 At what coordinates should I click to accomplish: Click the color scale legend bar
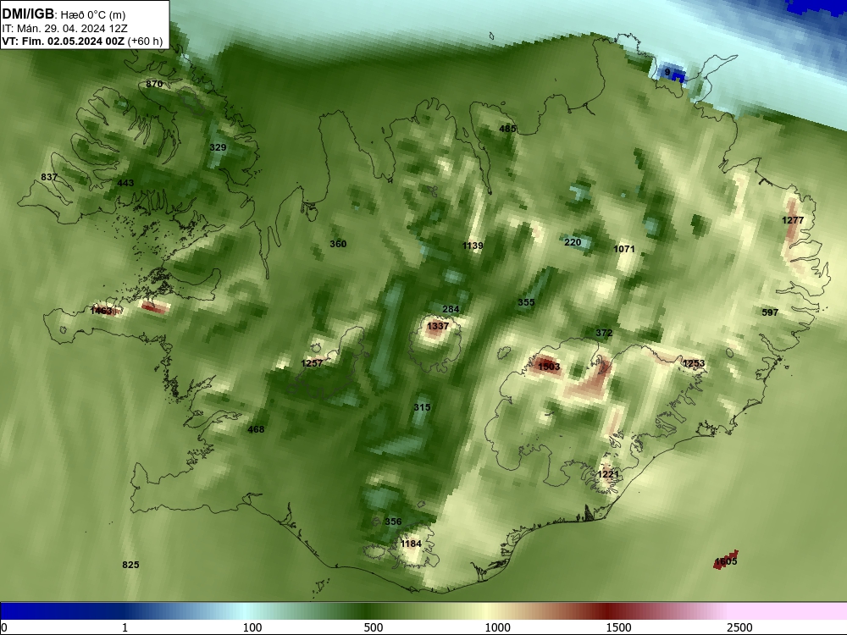[x=423, y=611]
